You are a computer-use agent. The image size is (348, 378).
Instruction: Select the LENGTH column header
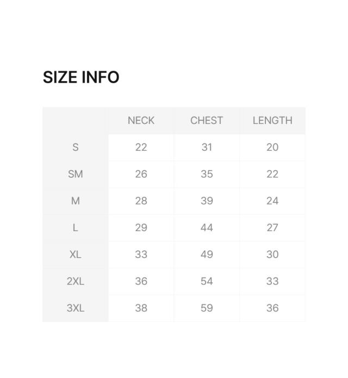tap(272, 121)
